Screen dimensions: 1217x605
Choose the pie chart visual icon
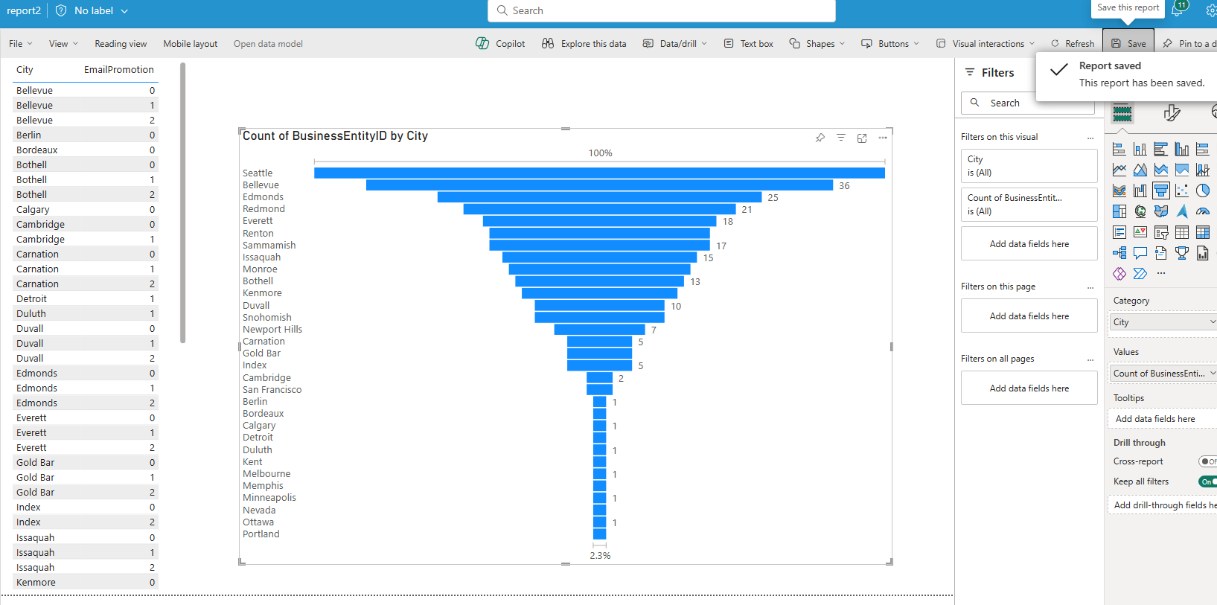tap(1202, 191)
